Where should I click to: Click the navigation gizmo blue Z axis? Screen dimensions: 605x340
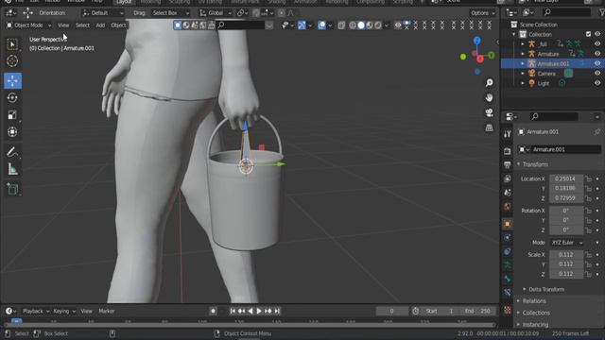pos(476,40)
